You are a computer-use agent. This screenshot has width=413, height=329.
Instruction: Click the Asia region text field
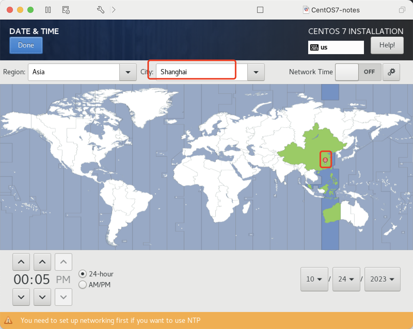click(x=74, y=72)
